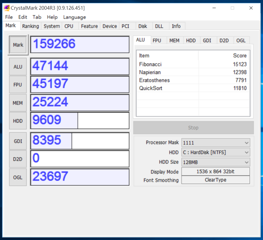Click the Stop button

(x=193, y=128)
